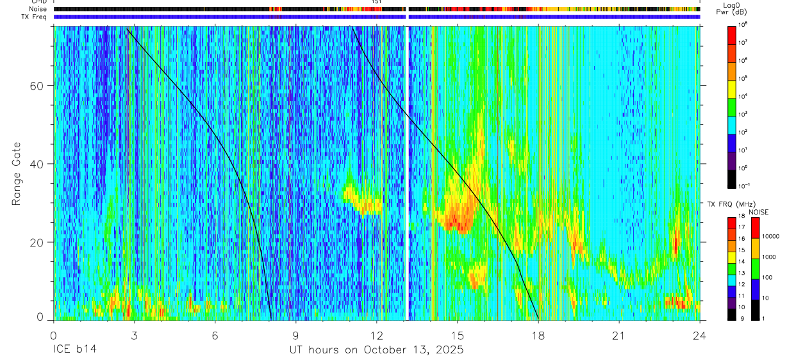Click the 'NOISE' colorbar title
Screen dimensions: 787x363
click(x=759, y=211)
